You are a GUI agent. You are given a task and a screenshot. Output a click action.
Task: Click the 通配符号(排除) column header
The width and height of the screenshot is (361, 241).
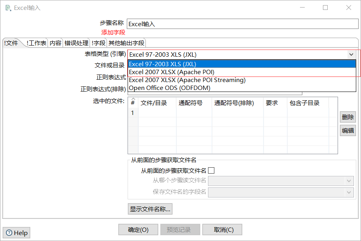238,103
